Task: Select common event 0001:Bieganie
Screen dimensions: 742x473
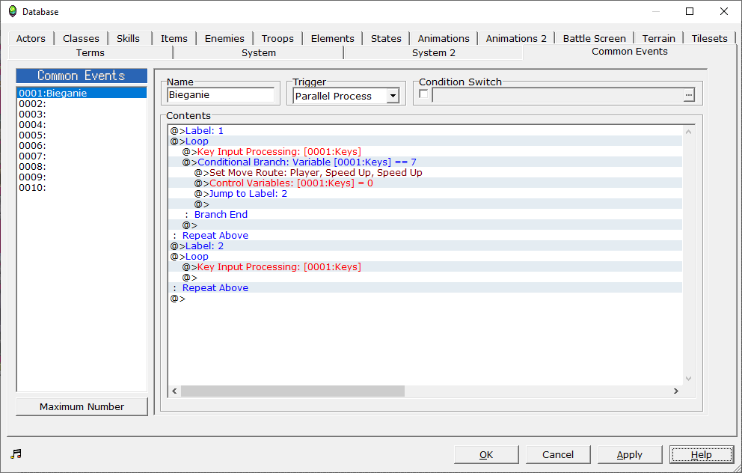Action: [x=82, y=94]
